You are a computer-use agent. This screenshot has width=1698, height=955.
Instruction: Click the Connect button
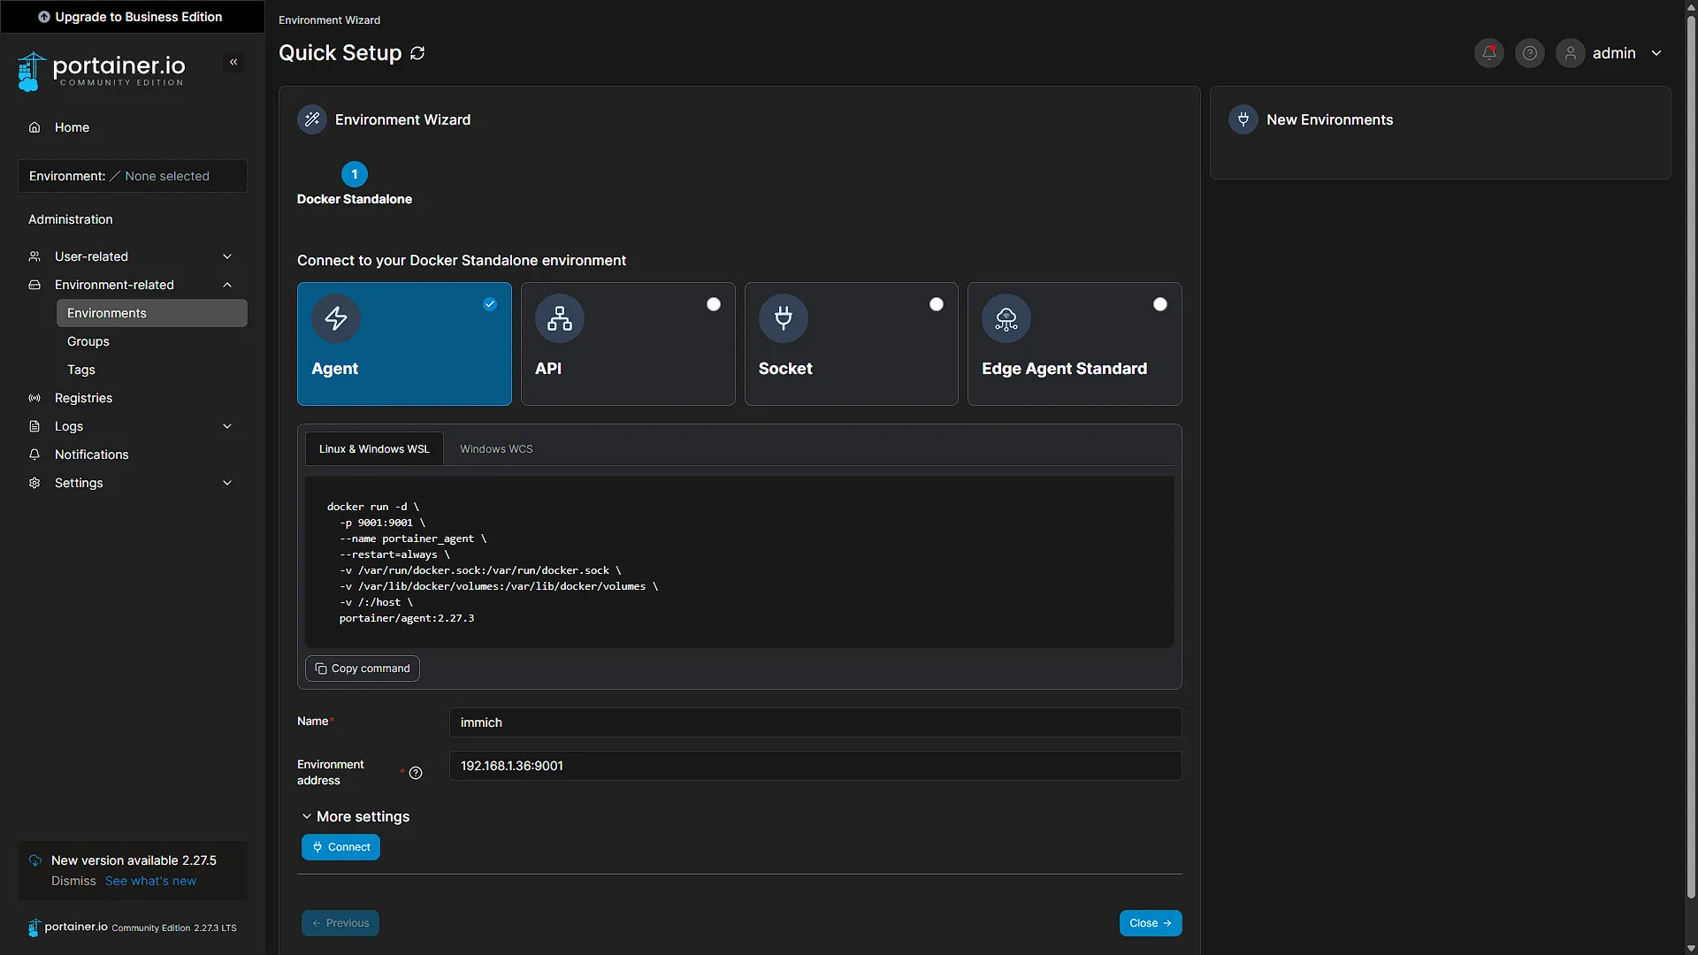click(340, 847)
